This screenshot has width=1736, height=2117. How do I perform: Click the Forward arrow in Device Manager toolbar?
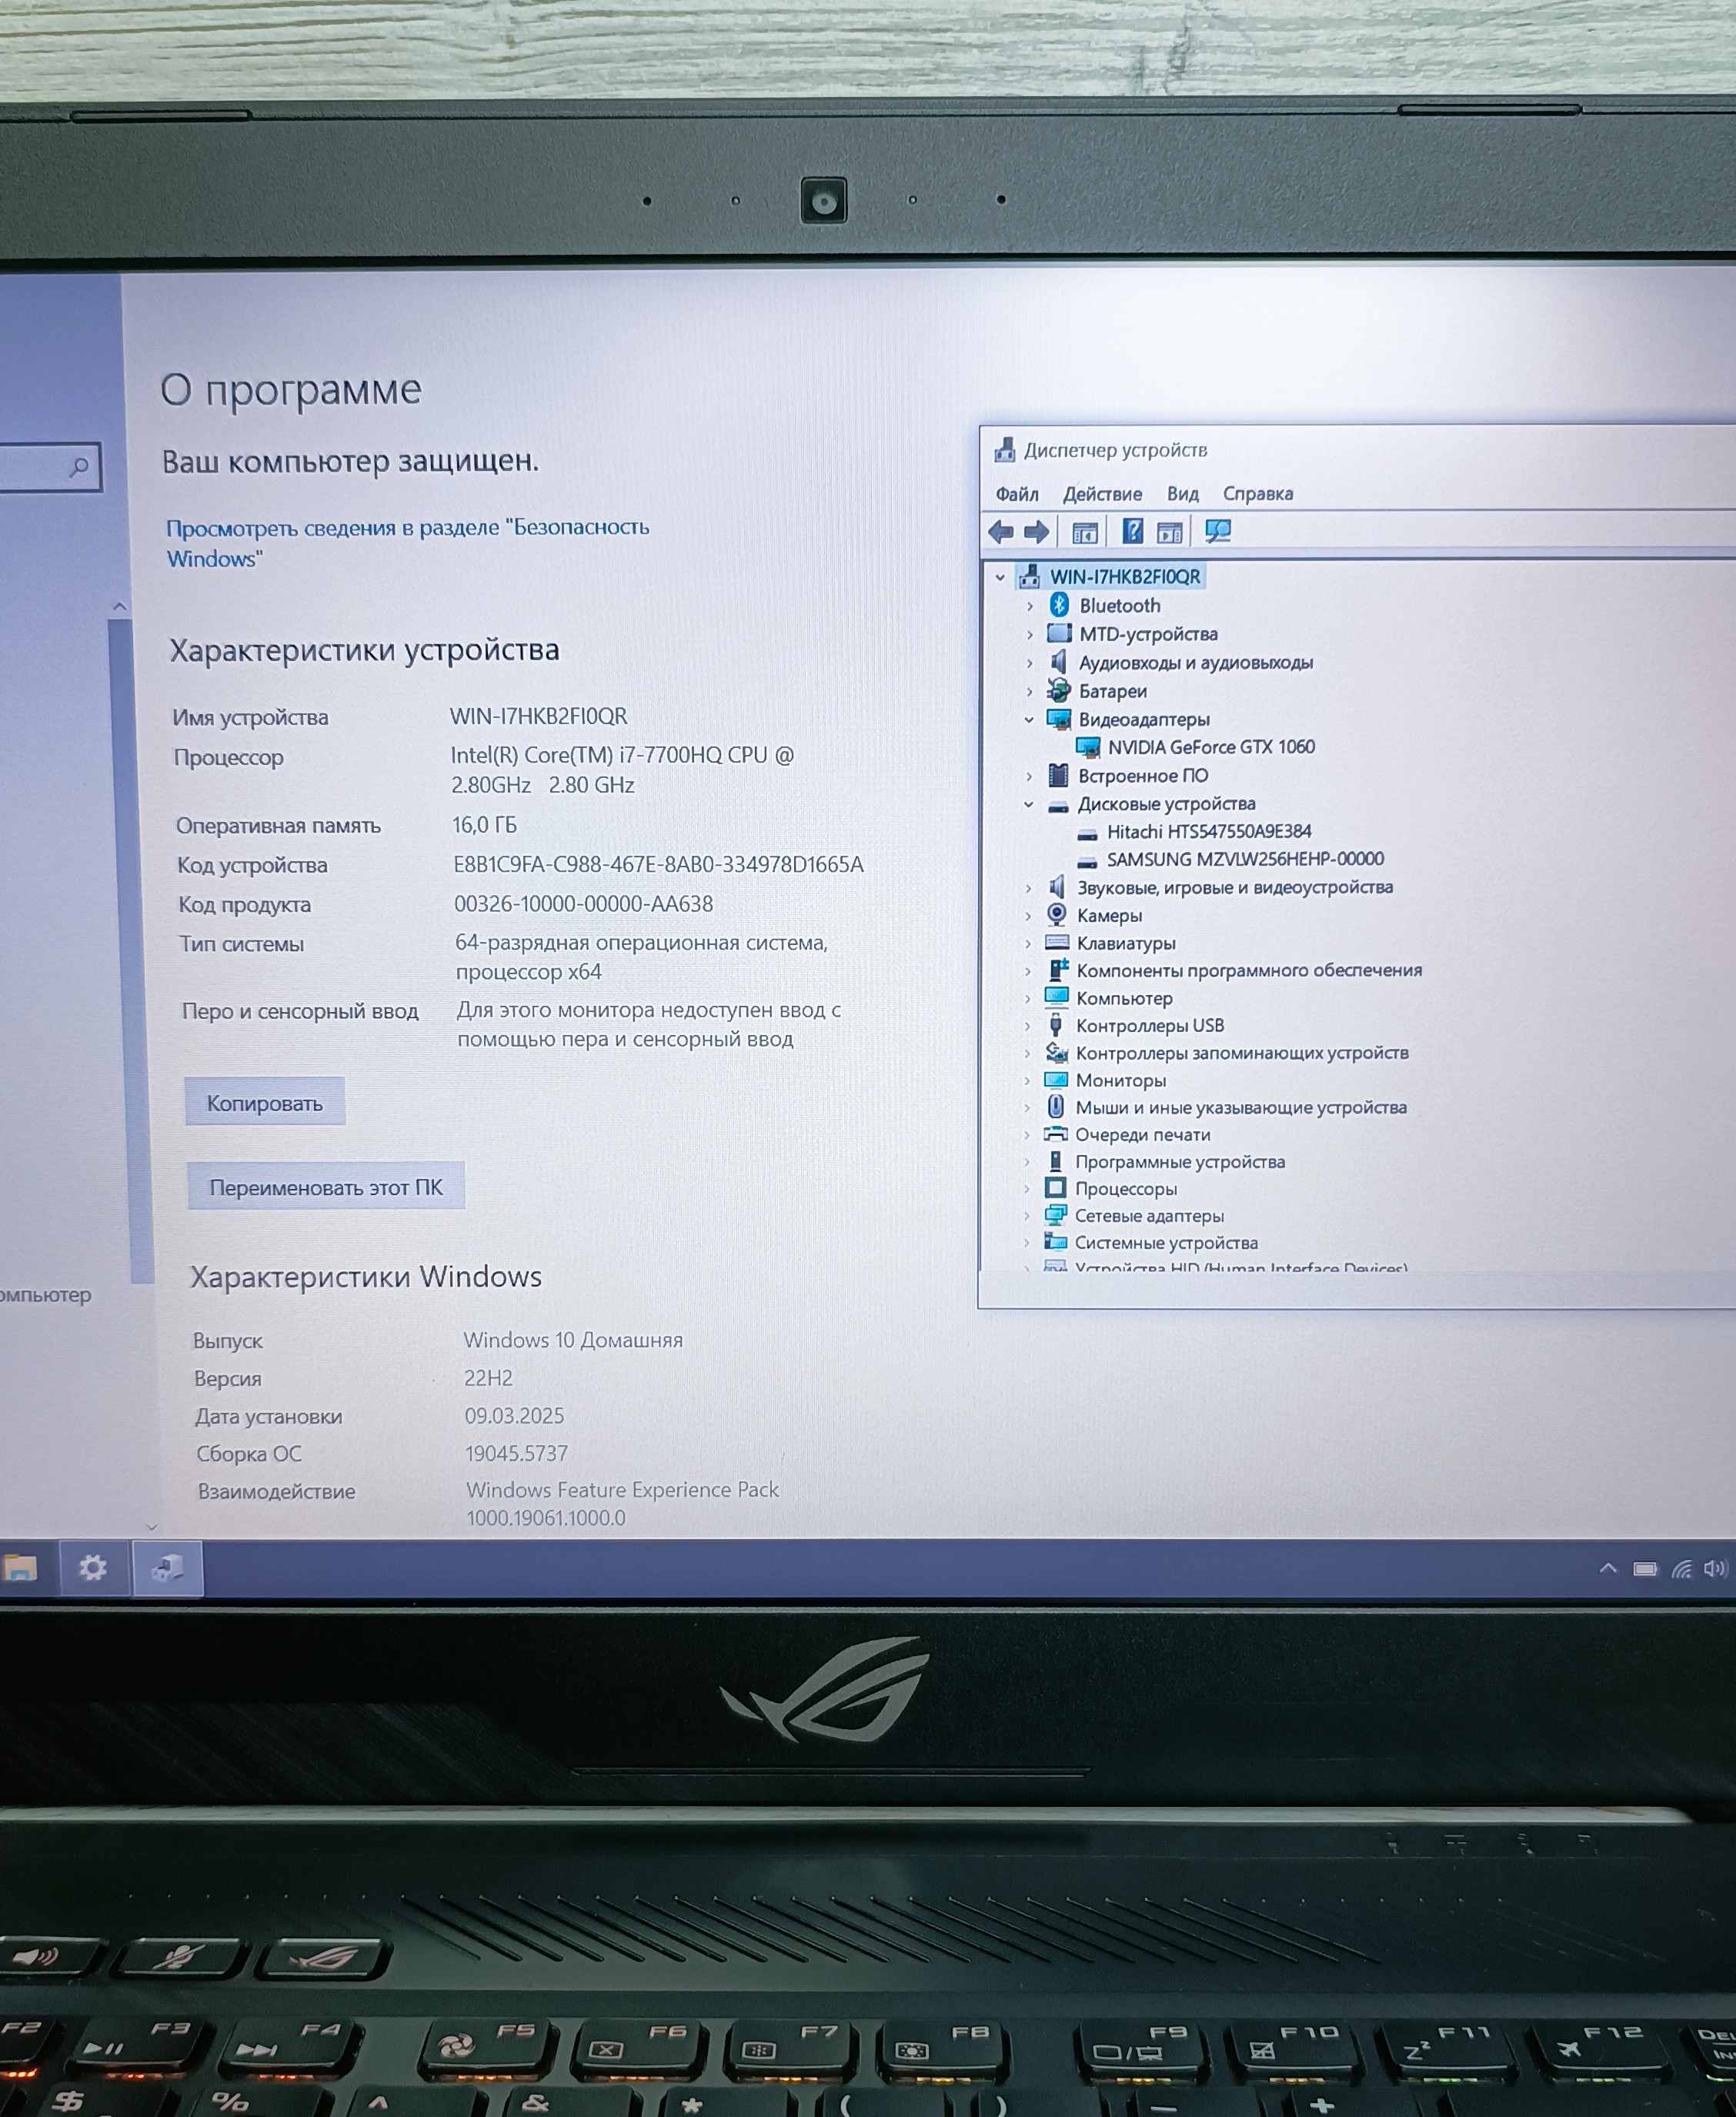1037,532
